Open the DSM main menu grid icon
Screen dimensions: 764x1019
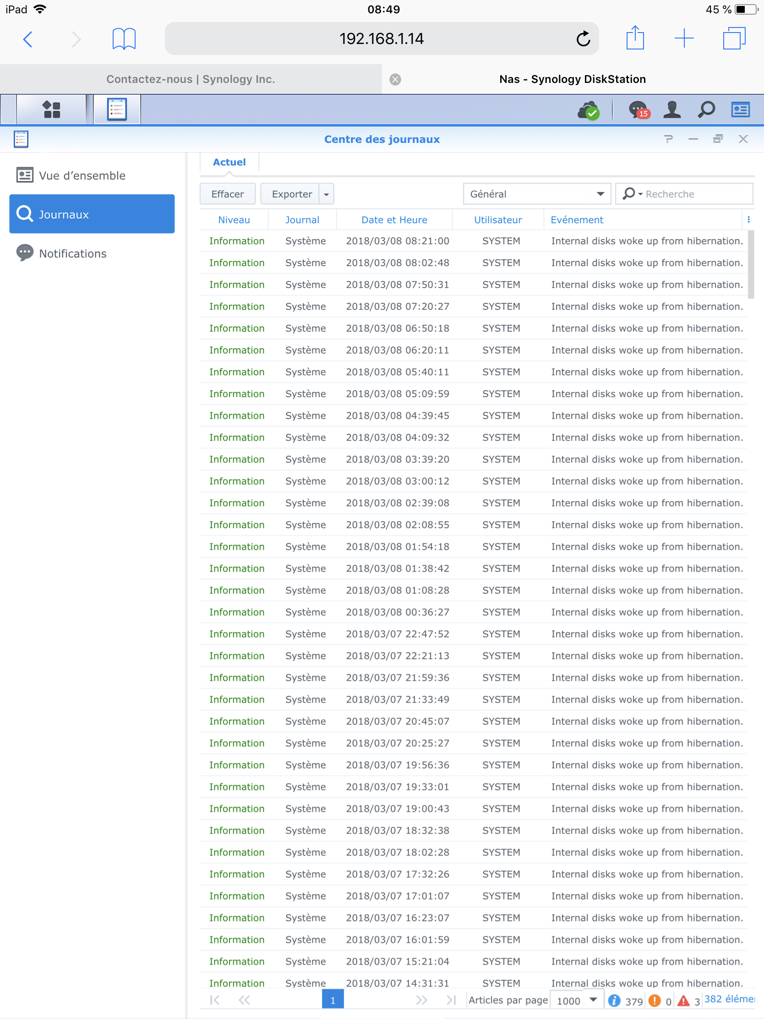point(51,110)
